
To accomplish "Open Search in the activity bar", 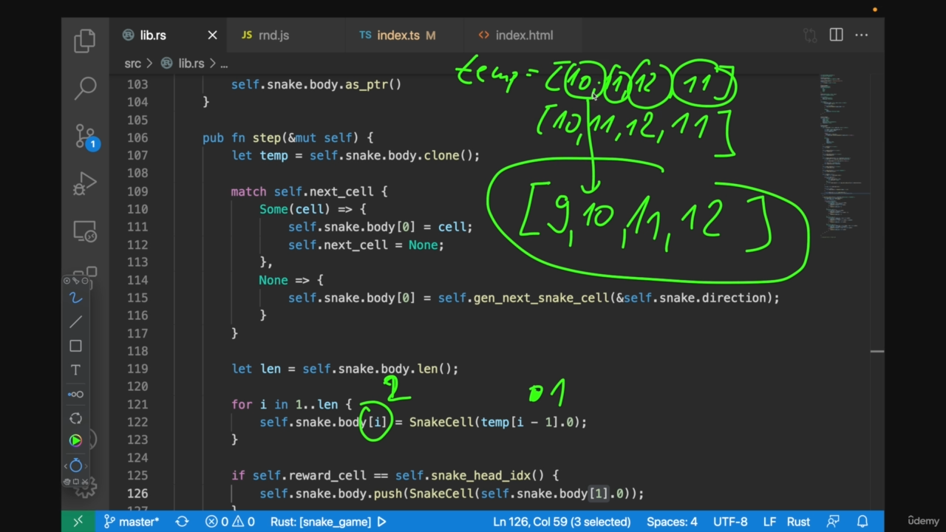I will [85, 88].
